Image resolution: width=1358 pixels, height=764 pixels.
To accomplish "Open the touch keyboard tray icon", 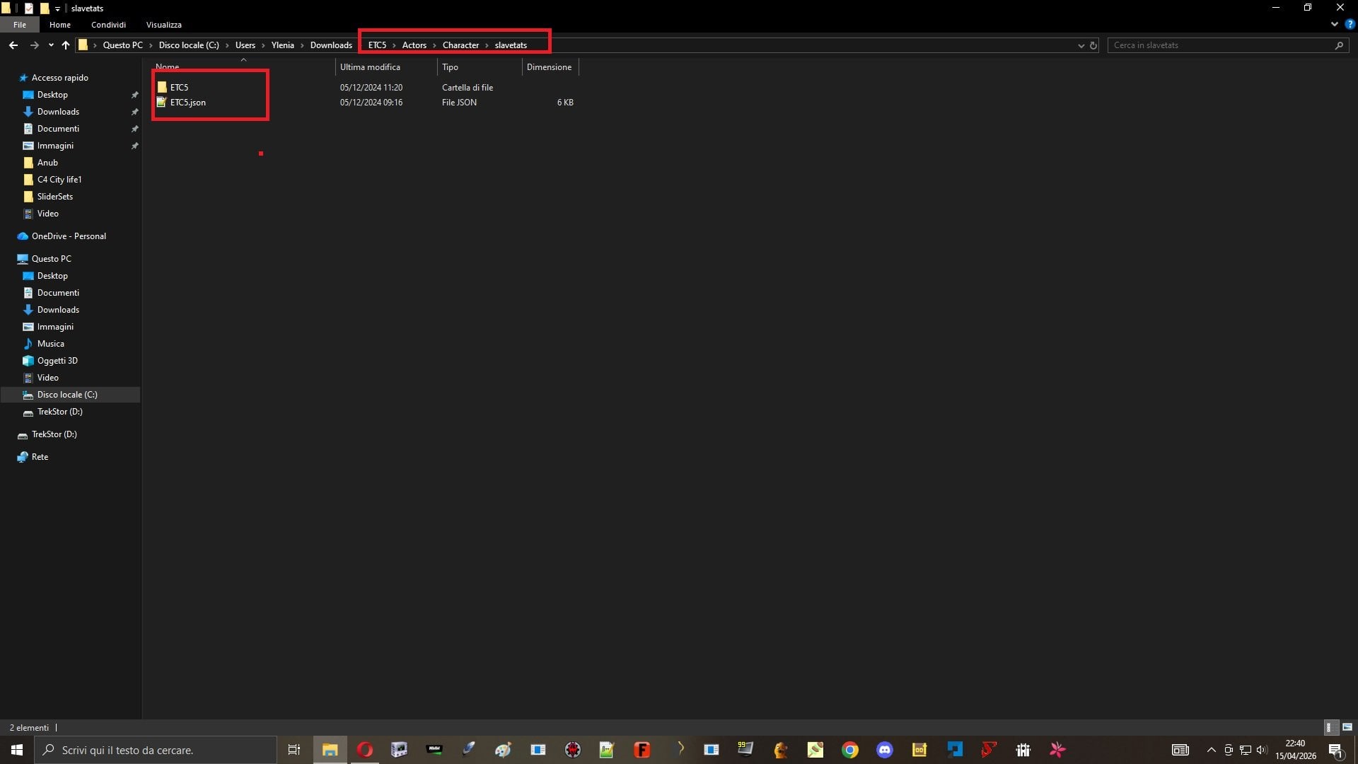I will tap(1180, 750).
